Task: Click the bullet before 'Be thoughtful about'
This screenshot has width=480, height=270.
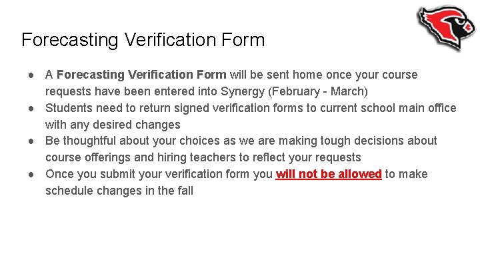Action: (x=31, y=141)
